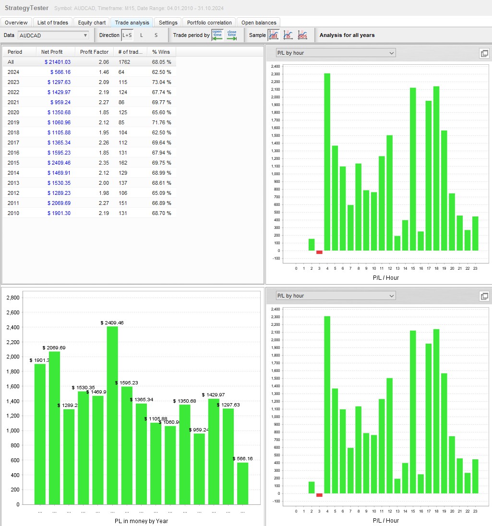Image resolution: width=492 pixels, height=526 pixels.
Task: Select the out-of-sample OOS icon
Action: (x=302, y=35)
